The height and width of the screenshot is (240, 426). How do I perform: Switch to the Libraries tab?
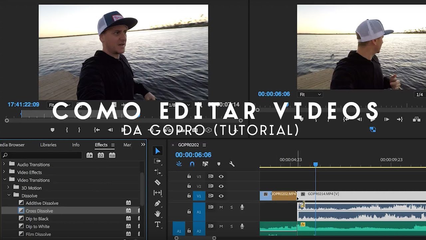[x=48, y=145]
